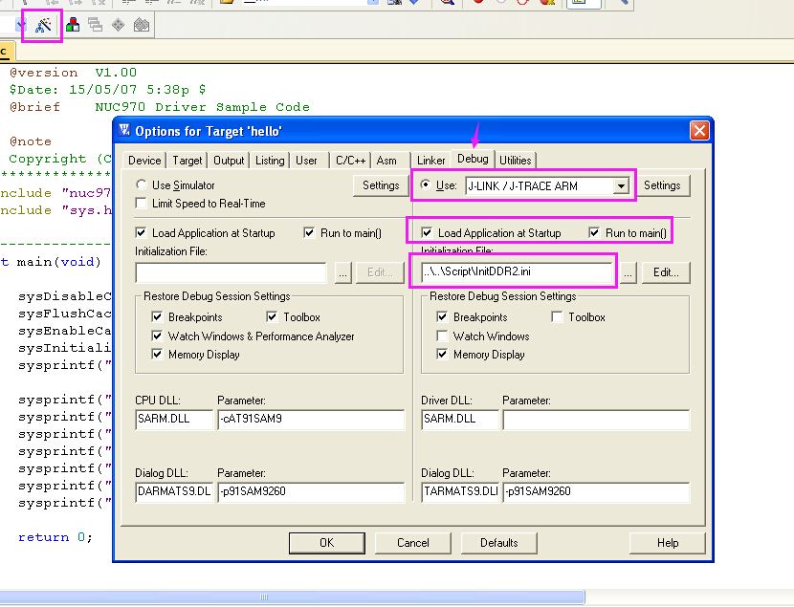The height and width of the screenshot is (607, 794).
Task: Toggle the right-side Run to main() checkbox
Action: pos(595,233)
